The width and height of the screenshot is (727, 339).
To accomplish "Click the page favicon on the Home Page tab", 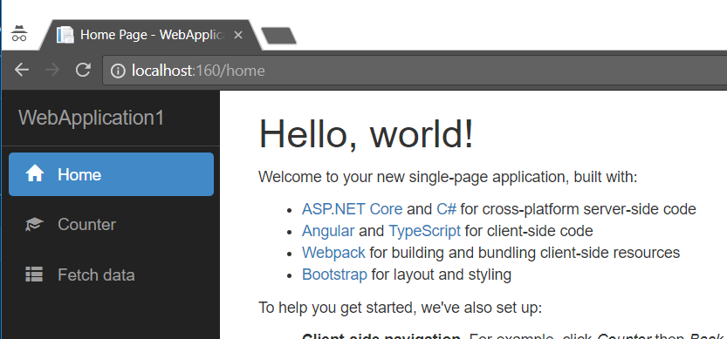I will point(65,35).
